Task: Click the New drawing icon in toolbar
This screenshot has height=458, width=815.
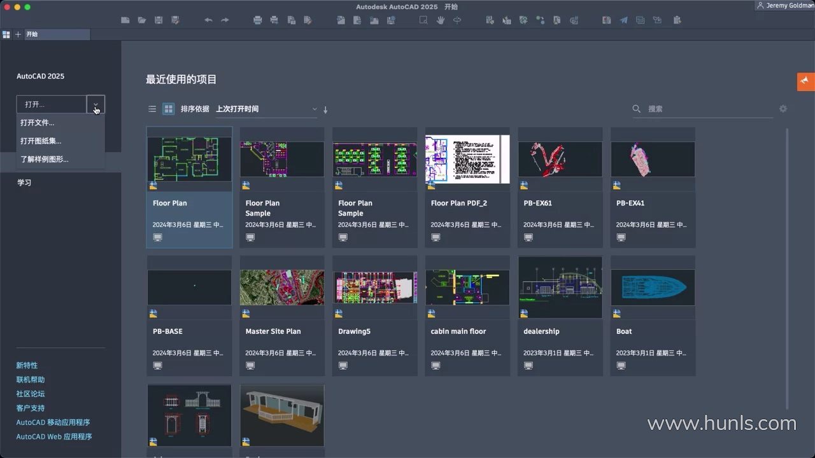Action: click(x=125, y=20)
